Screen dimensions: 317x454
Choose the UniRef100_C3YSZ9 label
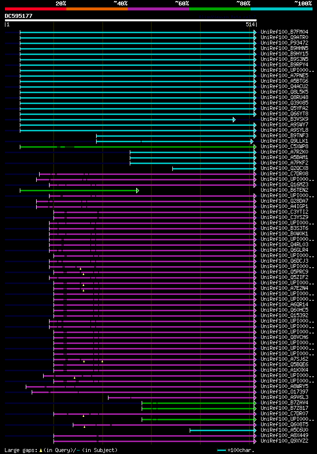(284, 218)
